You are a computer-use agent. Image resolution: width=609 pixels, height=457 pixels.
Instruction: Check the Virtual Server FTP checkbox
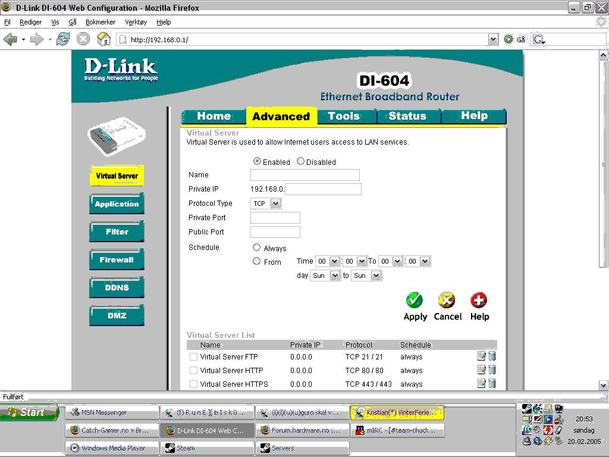click(x=193, y=357)
